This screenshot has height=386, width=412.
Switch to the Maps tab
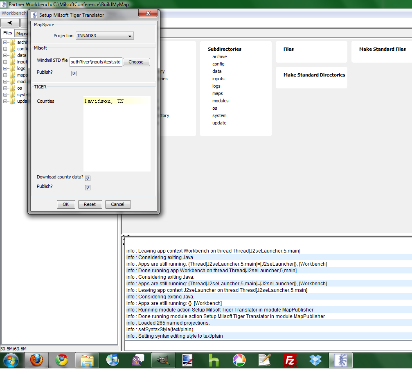coord(21,34)
